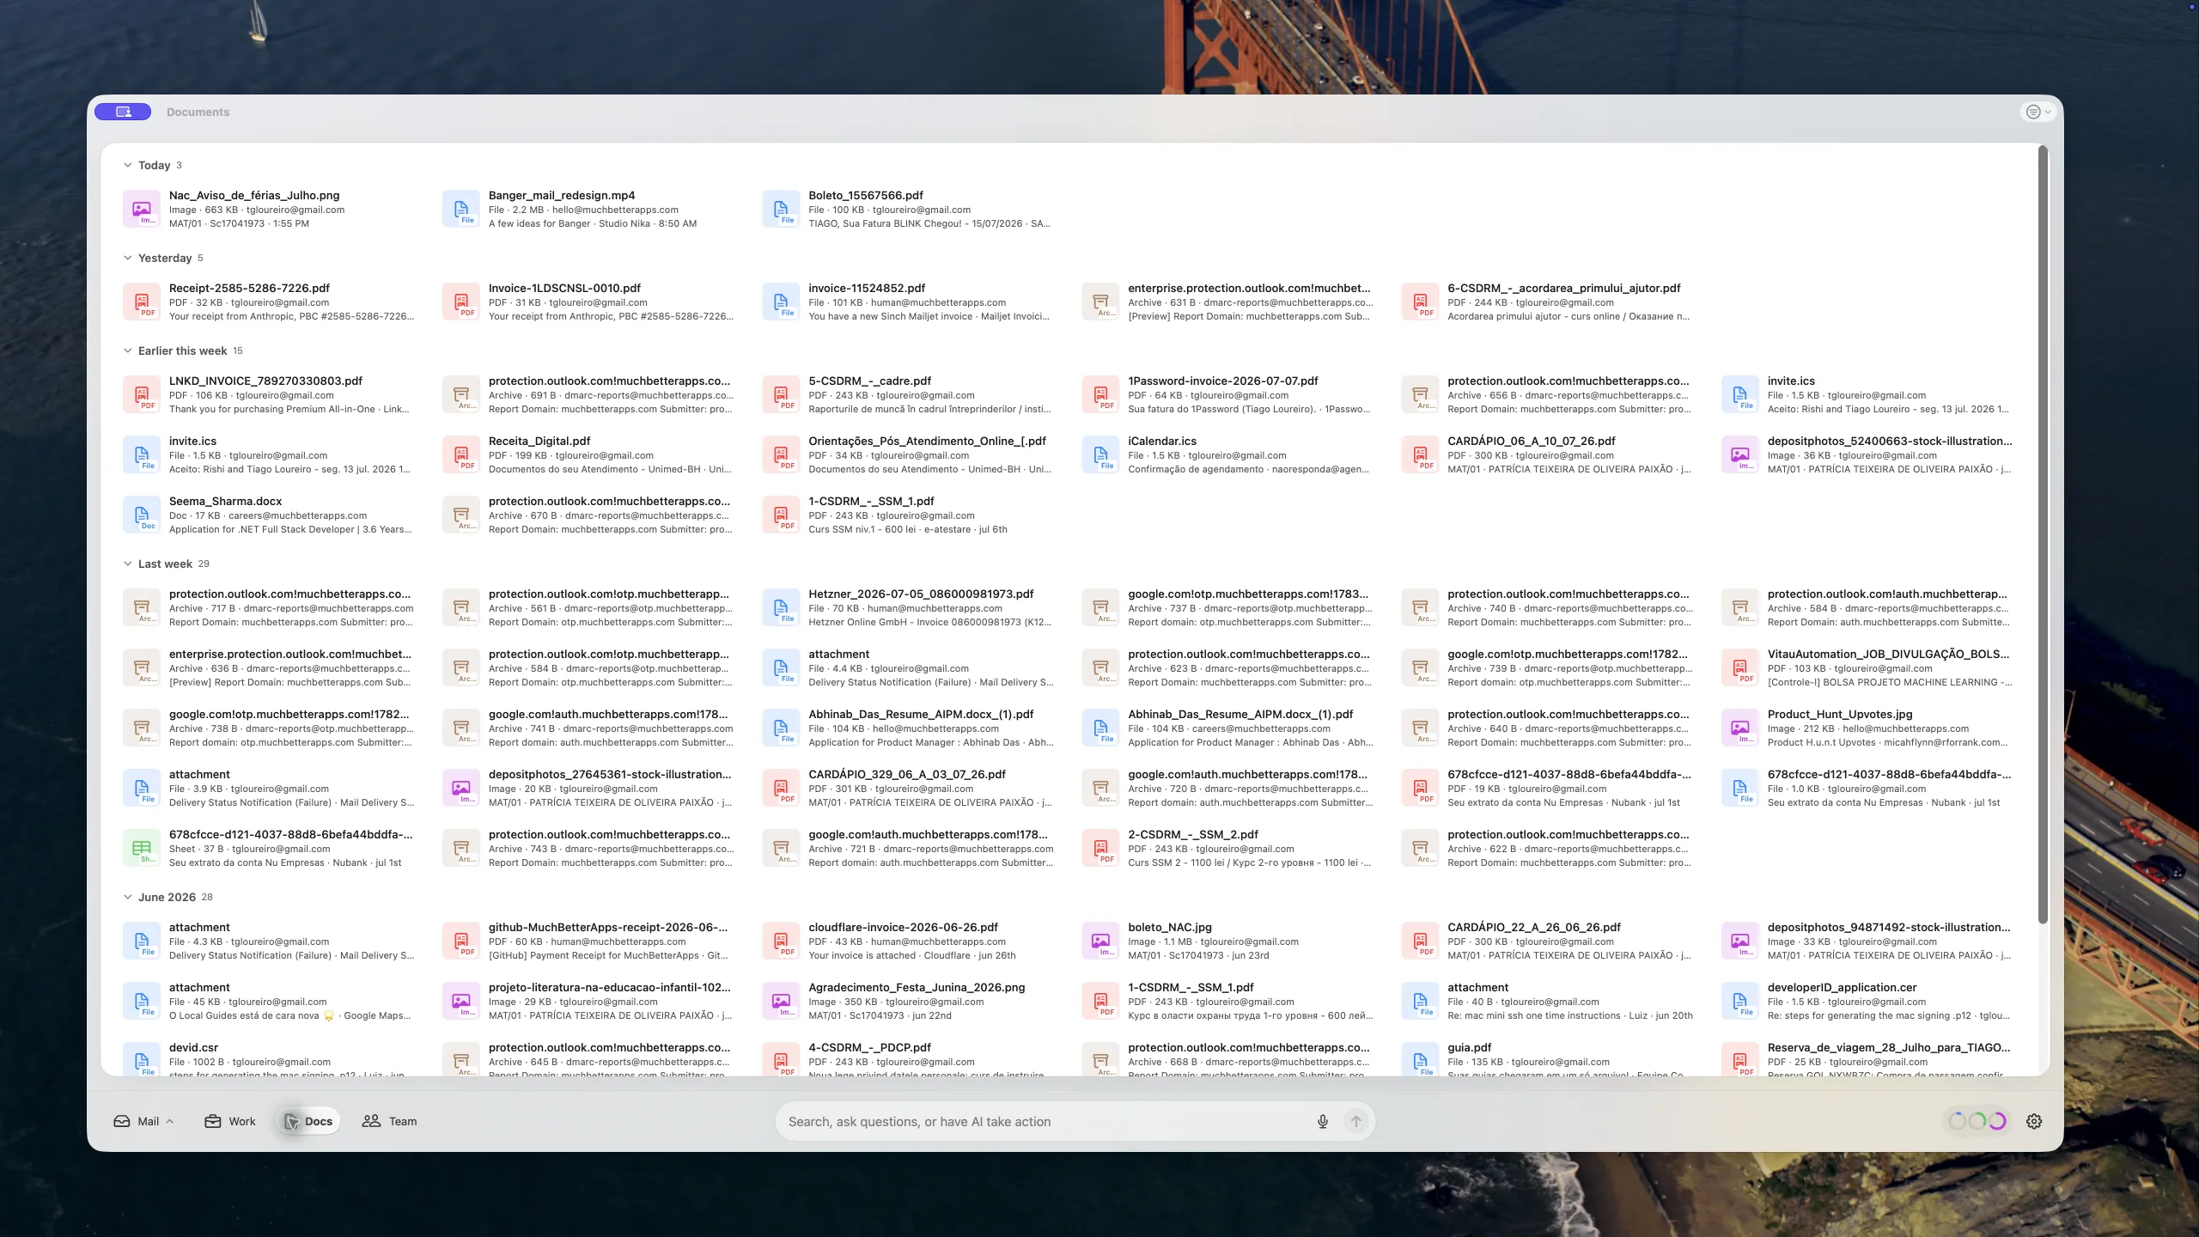The height and width of the screenshot is (1237, 2199).
Task: Open depositphotos_27645361-stock-illustration image
Action: tap(588, 788)
